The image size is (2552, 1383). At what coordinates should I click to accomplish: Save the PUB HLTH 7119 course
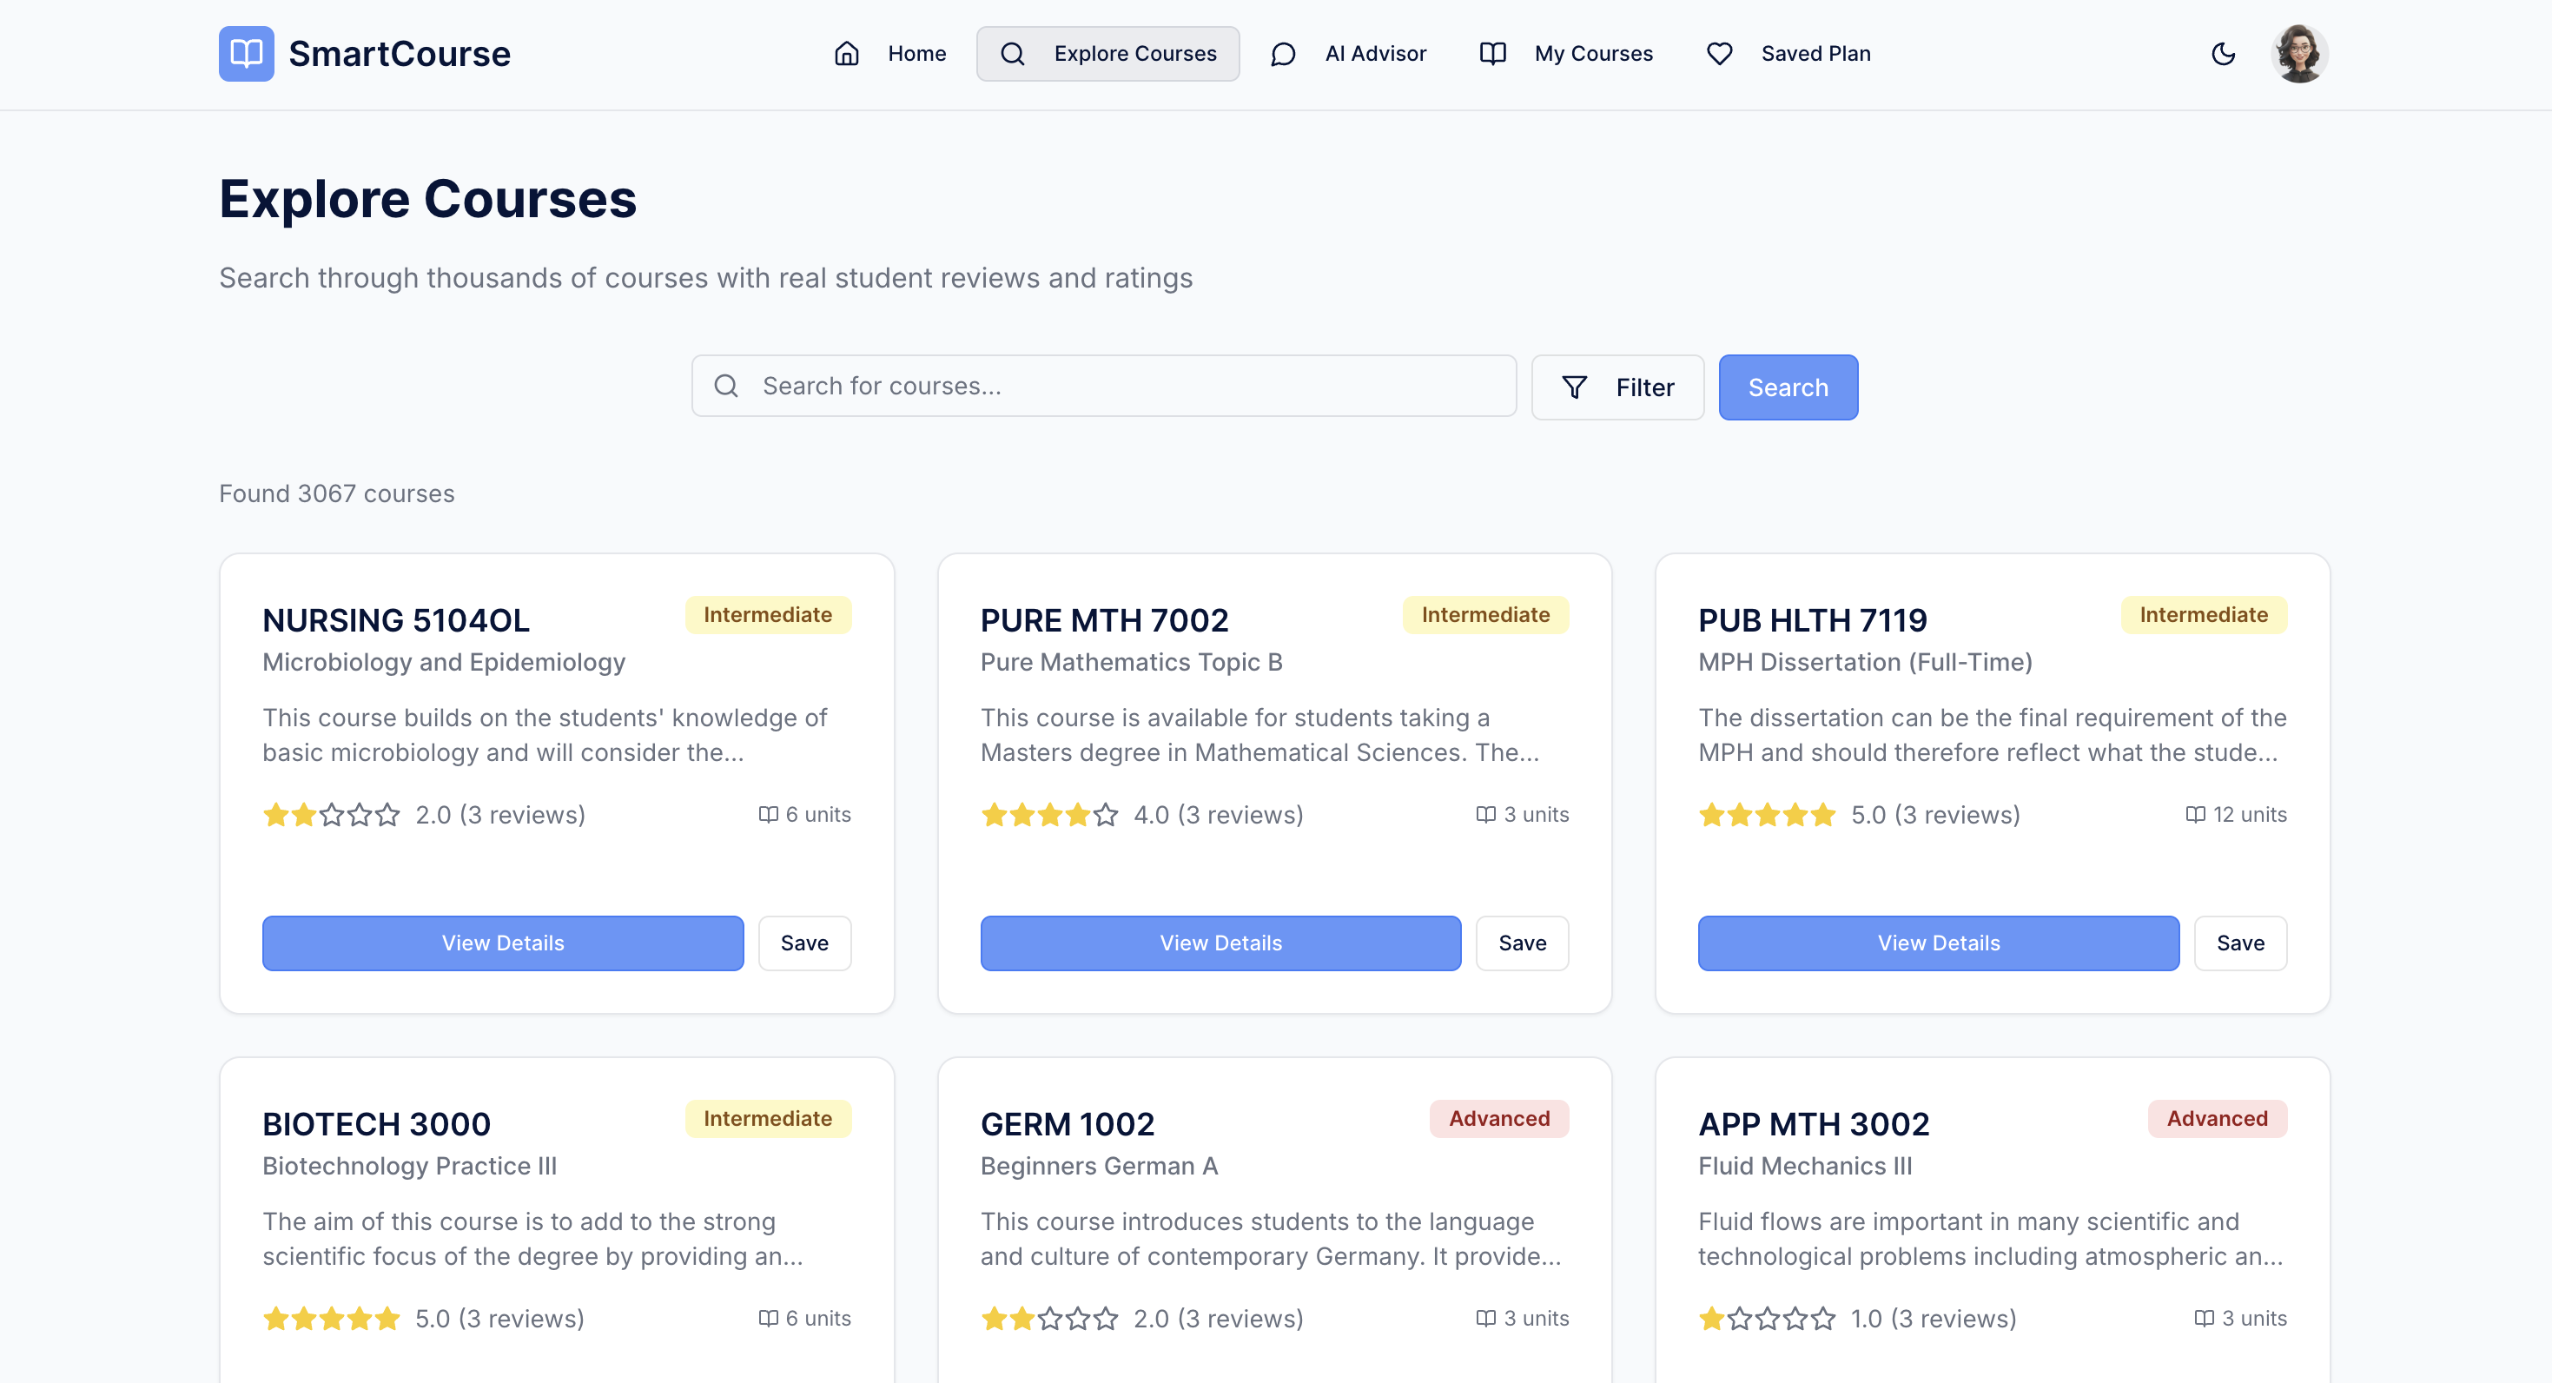[2240, 943]
